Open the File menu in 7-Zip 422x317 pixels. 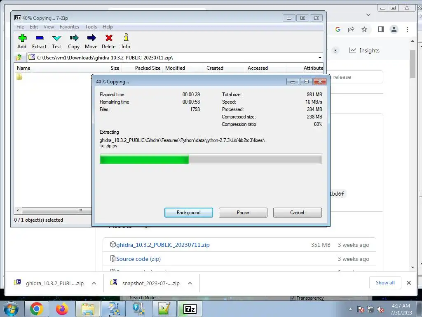[20, 27]
